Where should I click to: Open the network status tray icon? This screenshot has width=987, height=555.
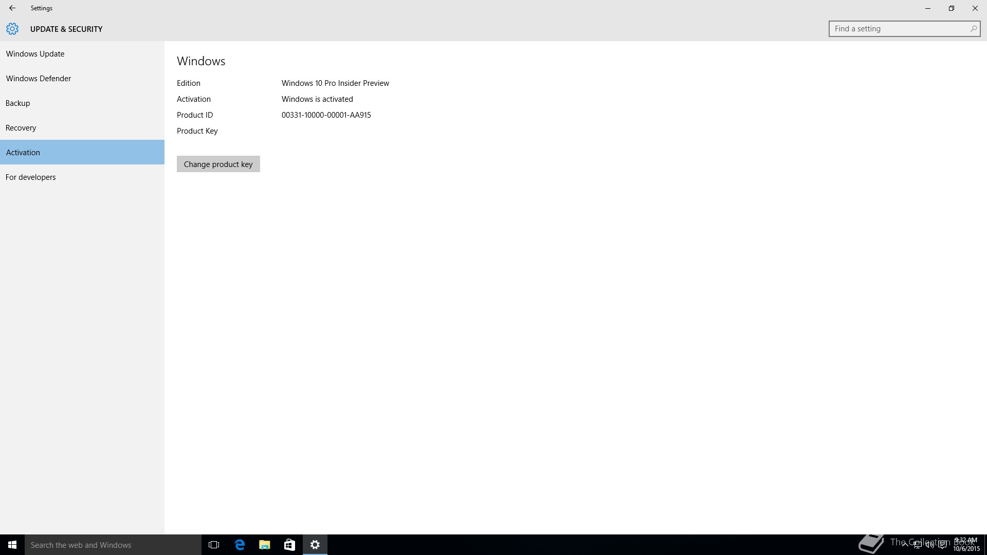click(x=917, y=545)
